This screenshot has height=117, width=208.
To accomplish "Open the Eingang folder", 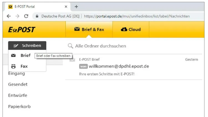I will pyautogui.click(x=16, y=73).
